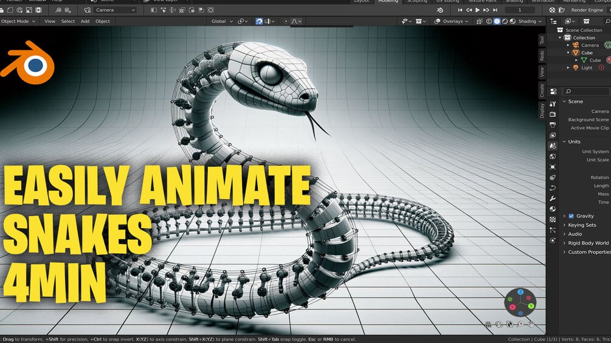611x343 pixels.
Task: Open the Select menu
Action: pyautogui.click(x=68, y=21)
